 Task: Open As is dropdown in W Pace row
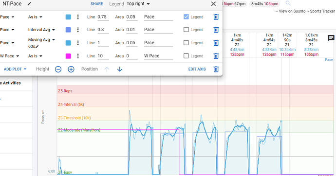pos(35,56)
